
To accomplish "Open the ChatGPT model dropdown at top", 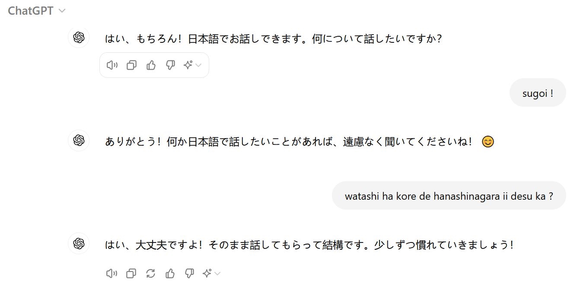I will pyautogui.click(x=37, y=11).
